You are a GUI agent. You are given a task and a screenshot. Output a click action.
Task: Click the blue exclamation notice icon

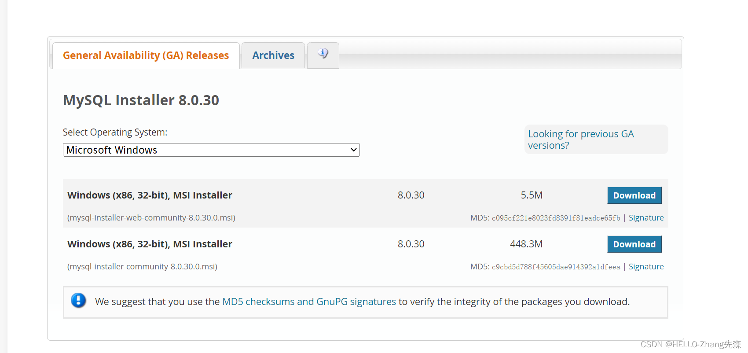tap(78, 301)
